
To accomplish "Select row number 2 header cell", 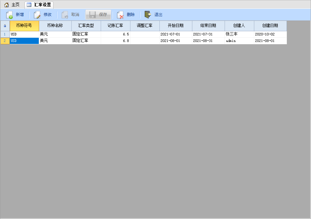I will 5,41.
